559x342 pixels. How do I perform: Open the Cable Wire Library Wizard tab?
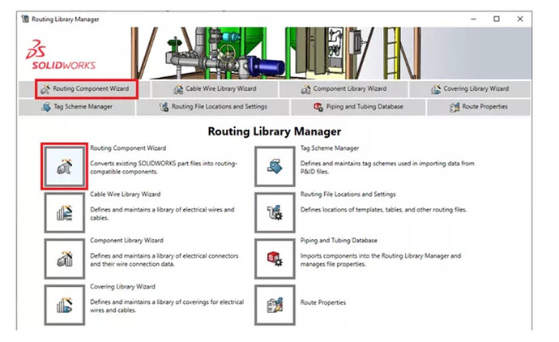pyautogui.click(x=215, y=89)
